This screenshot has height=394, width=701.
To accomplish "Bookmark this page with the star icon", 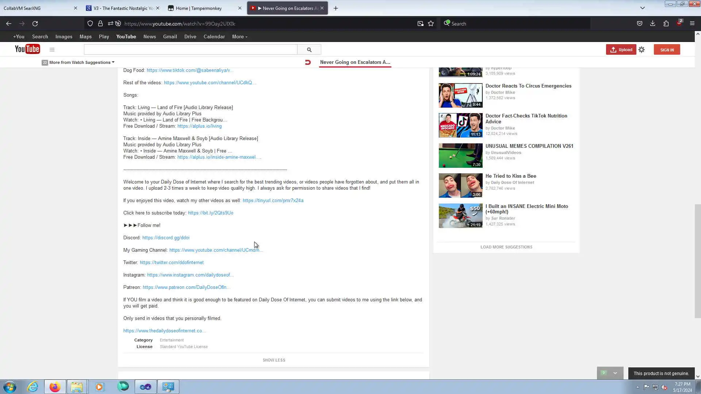I will [431, 24].
